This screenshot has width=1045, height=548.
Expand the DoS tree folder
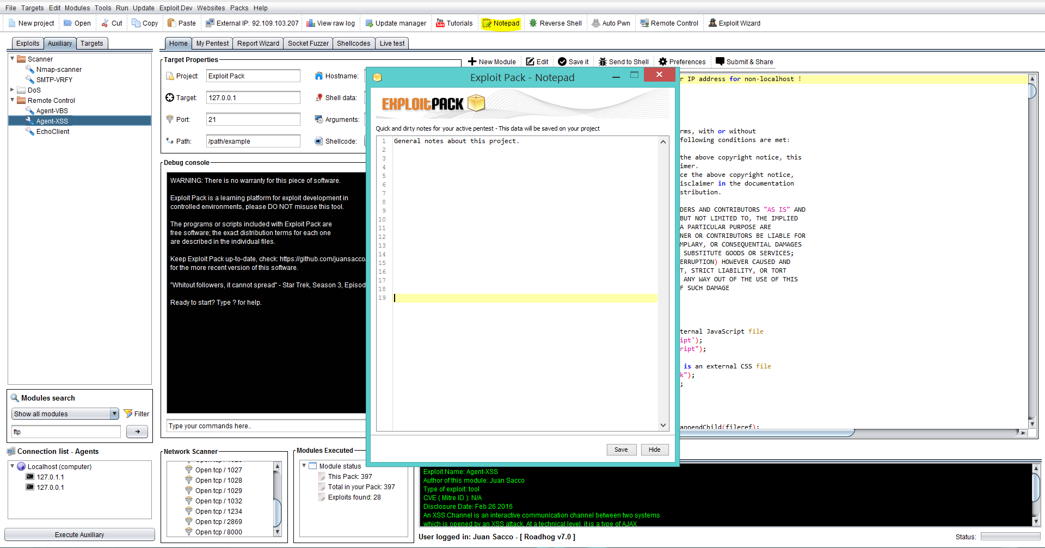[13, 90]
